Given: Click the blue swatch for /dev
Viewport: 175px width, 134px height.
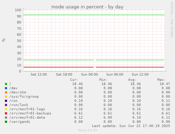Looking at the screenshot, I should (6, 88).
